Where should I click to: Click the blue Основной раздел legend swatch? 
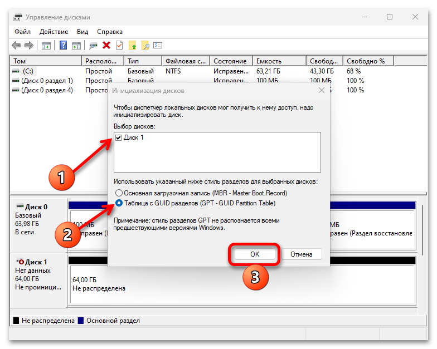pos(81,321)
